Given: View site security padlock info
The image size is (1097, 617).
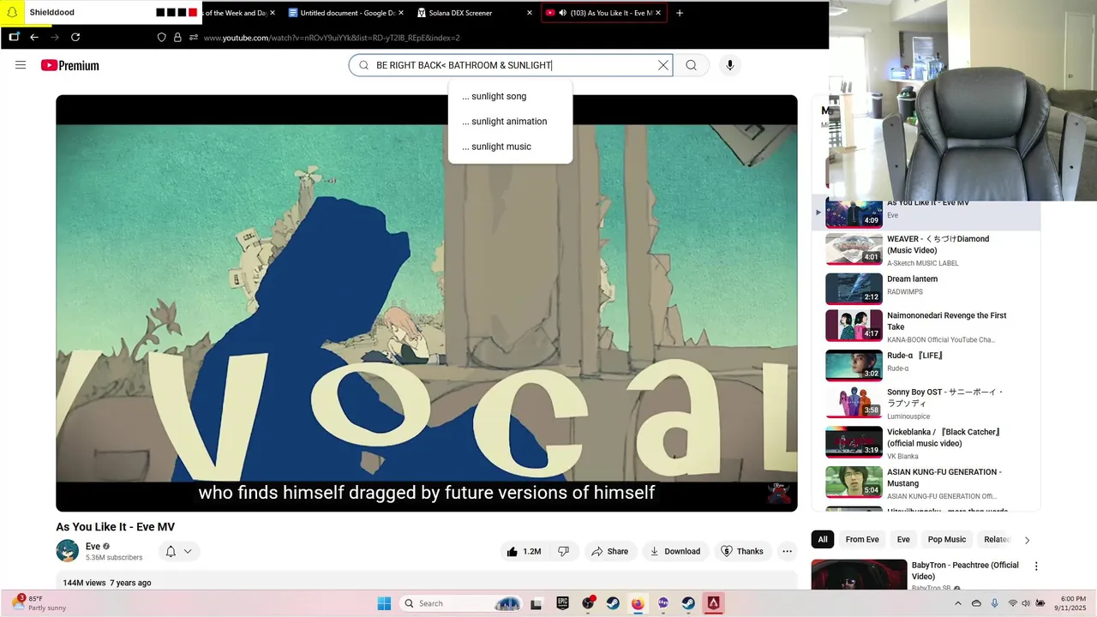Looking at the screenshot, I should click(x=177, y=38).
